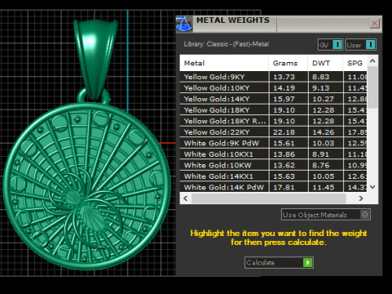Click the Metal Weights scale icon

184,24
